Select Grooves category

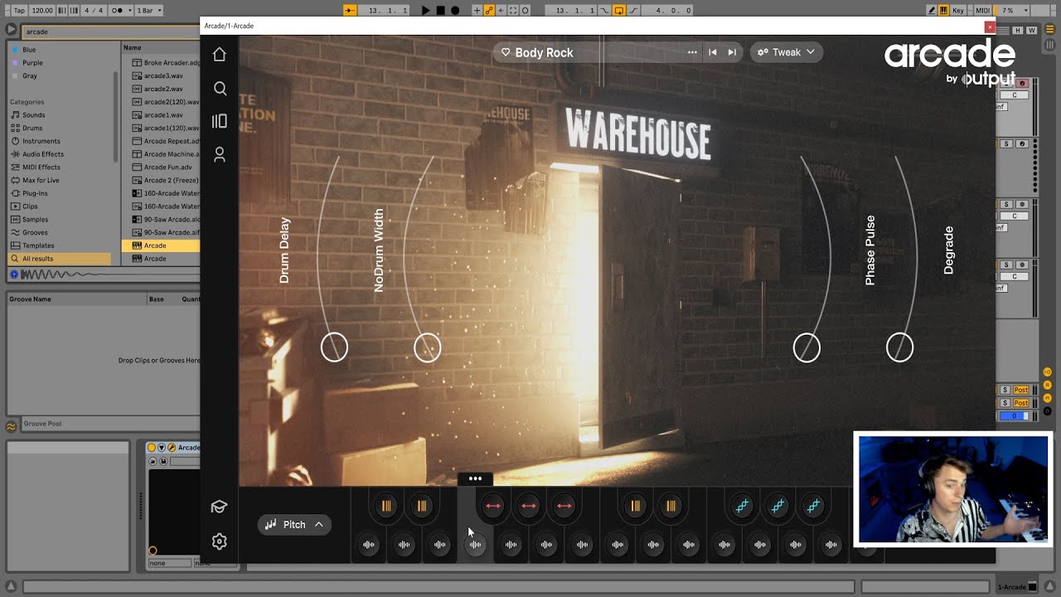point(35,233)
